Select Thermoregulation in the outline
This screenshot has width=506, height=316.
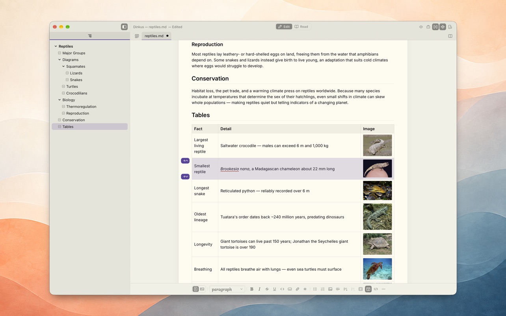tap(81, 107)
